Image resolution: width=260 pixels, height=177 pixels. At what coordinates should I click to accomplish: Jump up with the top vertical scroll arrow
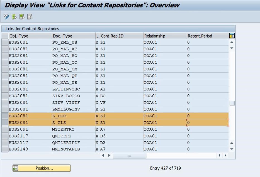(232, 42)
